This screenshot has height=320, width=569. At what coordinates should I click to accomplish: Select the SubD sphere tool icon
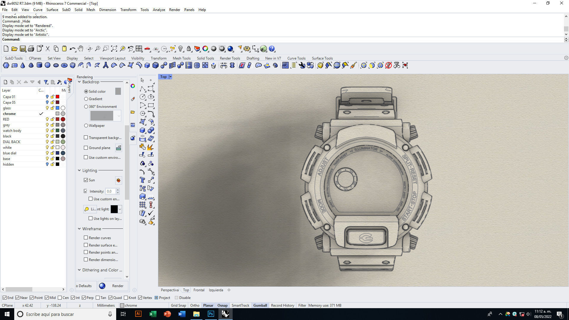click(x=47, y=65)
